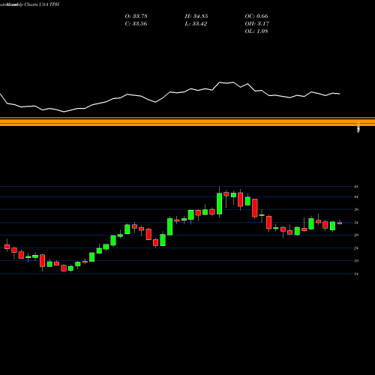Click the price axis label '34'

click(356, 223)
